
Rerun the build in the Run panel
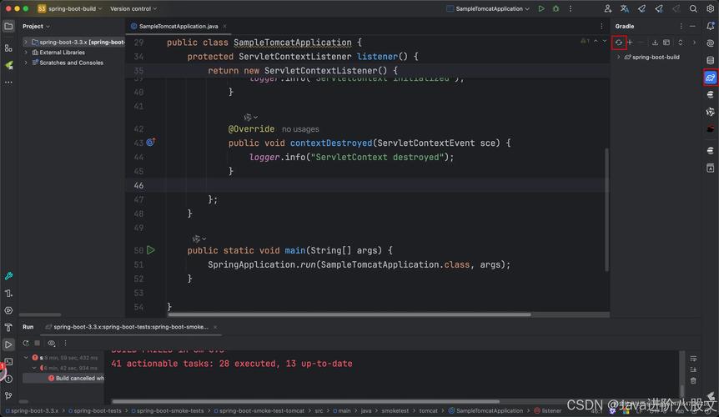pyautogui.click(x=26, y=343)
